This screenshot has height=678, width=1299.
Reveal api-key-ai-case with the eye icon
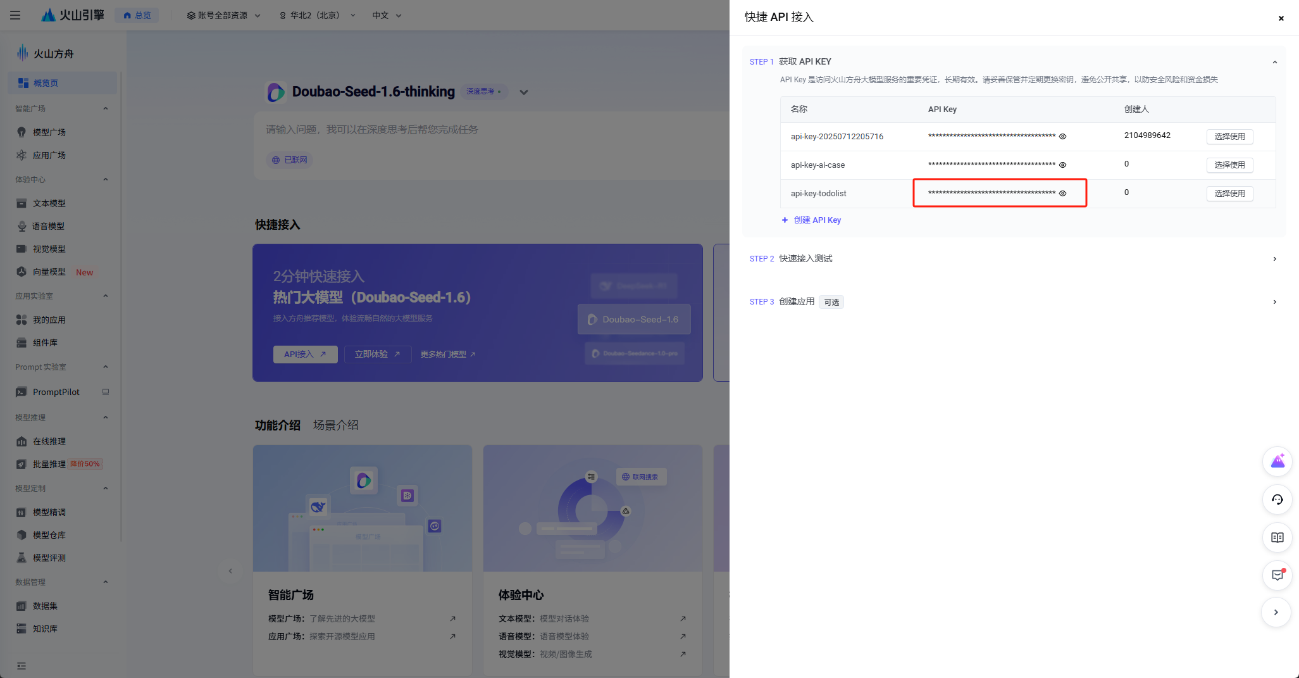pyautogui.click(x=1063, y=165)
